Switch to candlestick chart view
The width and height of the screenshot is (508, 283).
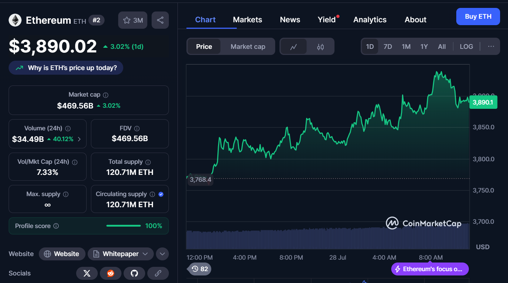point(320,47)
